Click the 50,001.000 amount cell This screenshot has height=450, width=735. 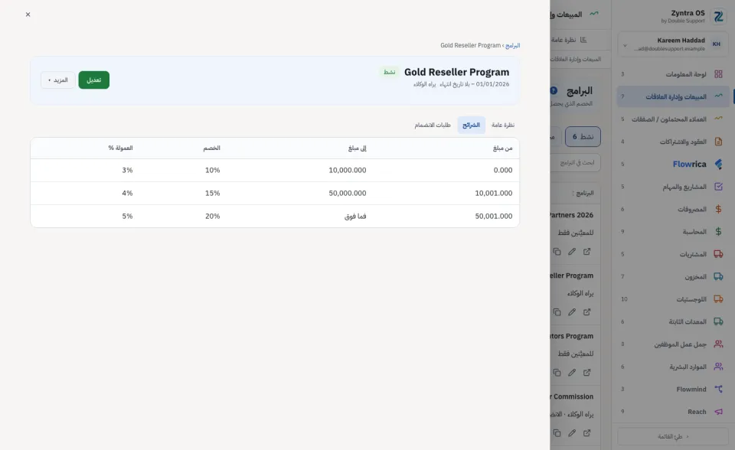(494, 216)
